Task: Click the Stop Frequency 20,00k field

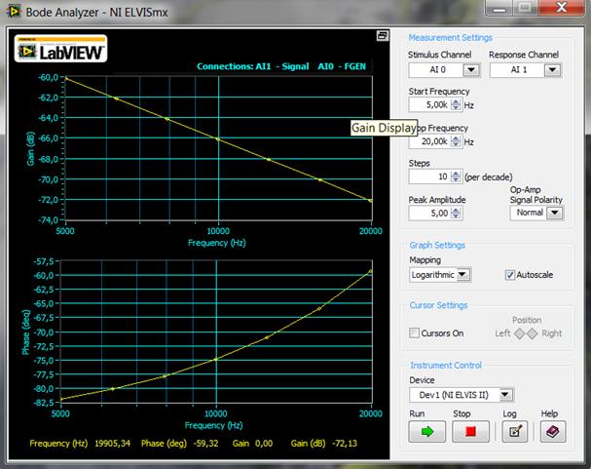Action: click(x=429, y=141)
